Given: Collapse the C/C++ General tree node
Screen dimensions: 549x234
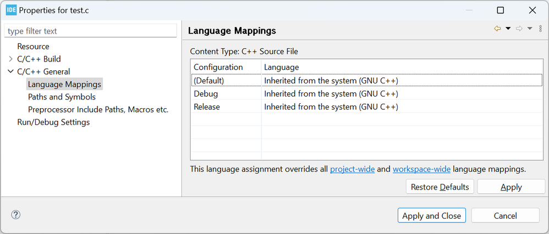Looking at the screenshot, I should (x=10, y=71).
